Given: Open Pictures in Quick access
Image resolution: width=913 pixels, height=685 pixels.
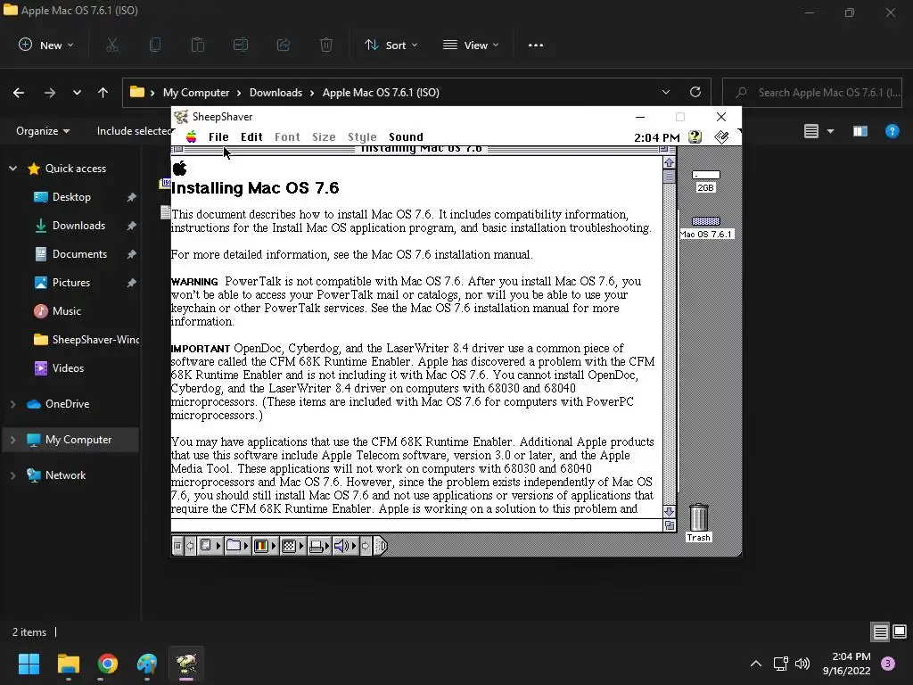Looking at the screenshot, I should (71, 283).
